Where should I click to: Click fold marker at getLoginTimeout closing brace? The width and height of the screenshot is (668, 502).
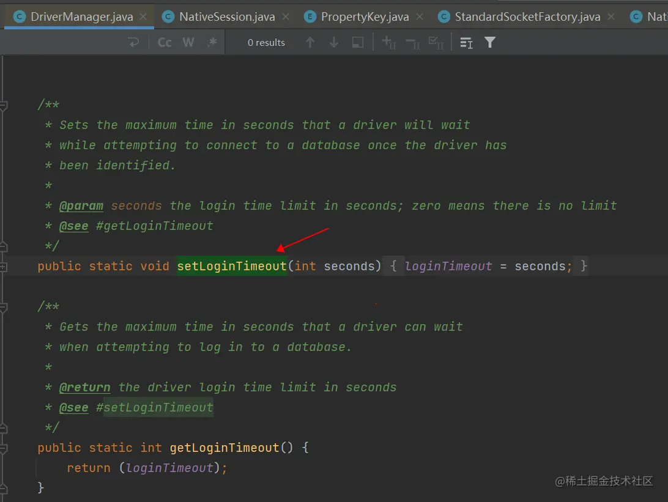(x=3, y=488)
